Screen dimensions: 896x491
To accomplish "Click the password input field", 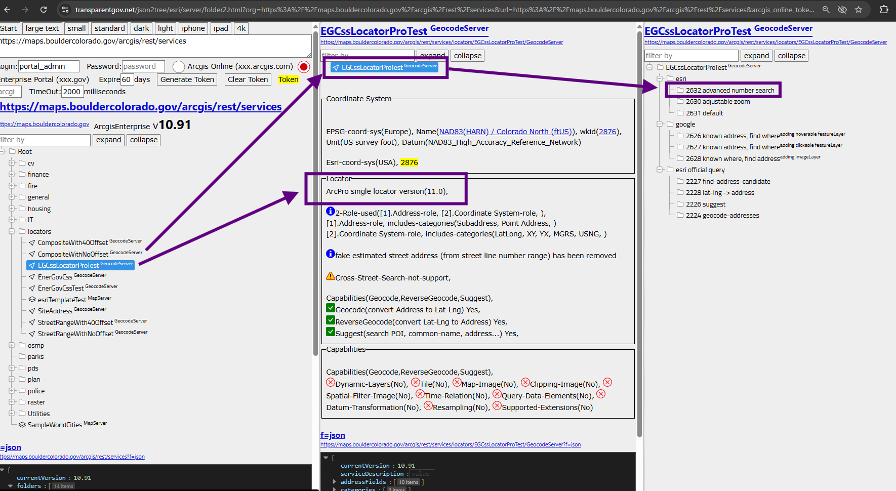I will pyautogui.click(x=143, y=66).
